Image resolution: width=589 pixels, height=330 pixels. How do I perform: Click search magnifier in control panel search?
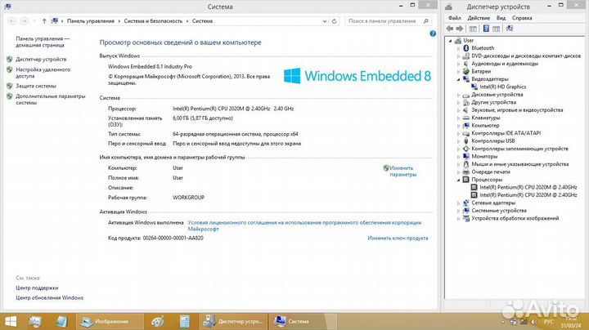(x=425, y=21)
